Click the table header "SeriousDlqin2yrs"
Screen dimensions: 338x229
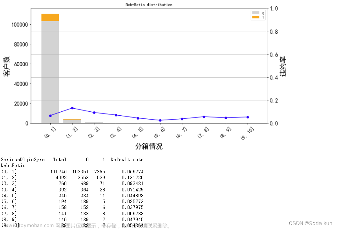click(23, 160)
